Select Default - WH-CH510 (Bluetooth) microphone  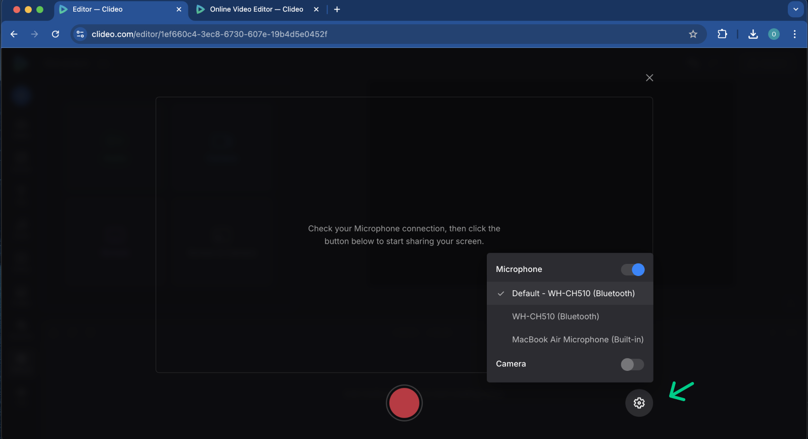(570, 293)
